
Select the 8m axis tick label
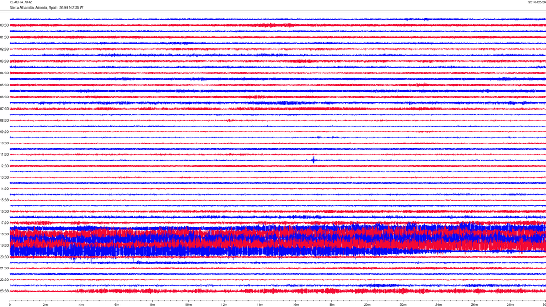(x=152, y=305)
